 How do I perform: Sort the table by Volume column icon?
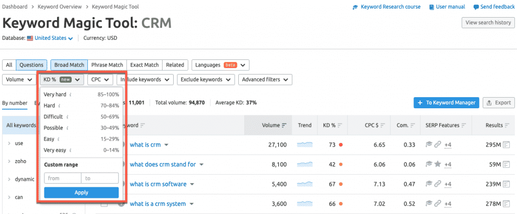[284, 125]
